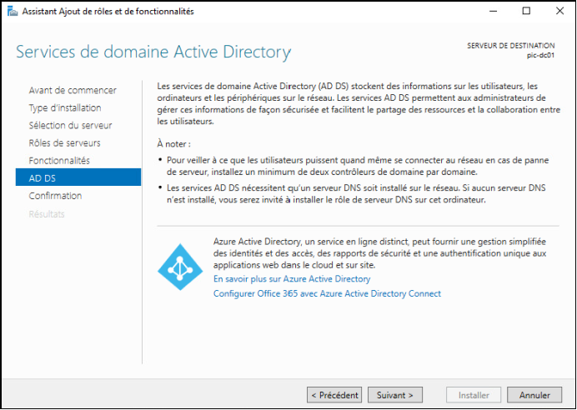Switch to Rôles de serveurs page
Viewport: 577px width, 410px height.
[x=64, y=143]
